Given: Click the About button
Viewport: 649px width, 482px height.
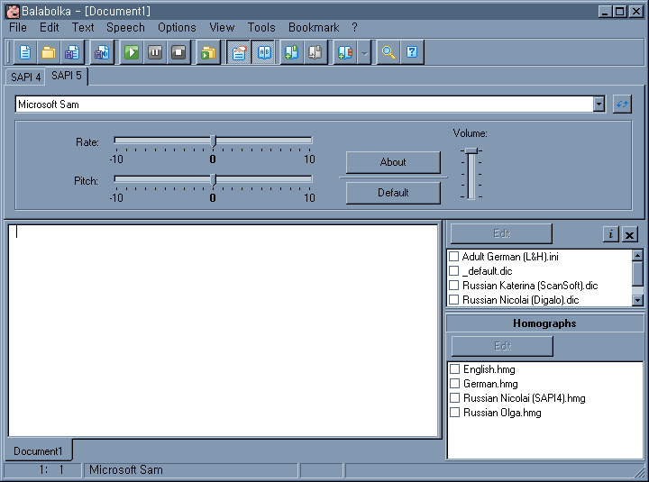Looking at the screenshot, I should pyautogui.click(x=393, y=162).
